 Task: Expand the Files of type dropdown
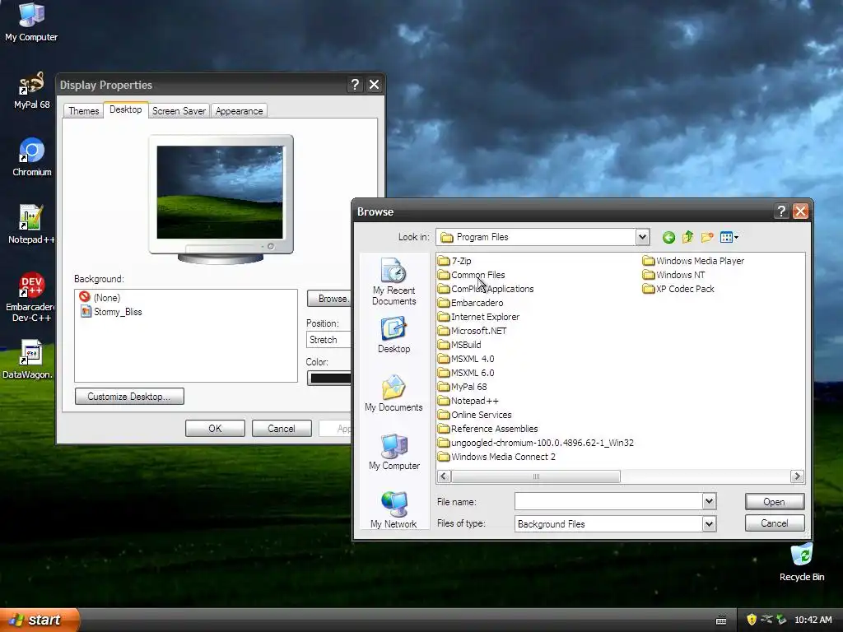(709, 523)
